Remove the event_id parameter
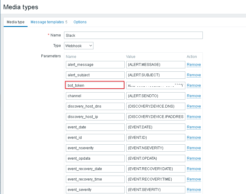This screenshot has height=194, width=246. click(194, 138)
